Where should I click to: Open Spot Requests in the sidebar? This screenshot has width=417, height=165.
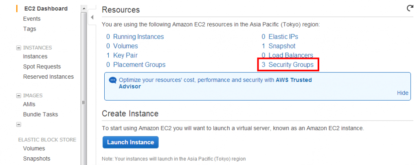click(42, 66)
